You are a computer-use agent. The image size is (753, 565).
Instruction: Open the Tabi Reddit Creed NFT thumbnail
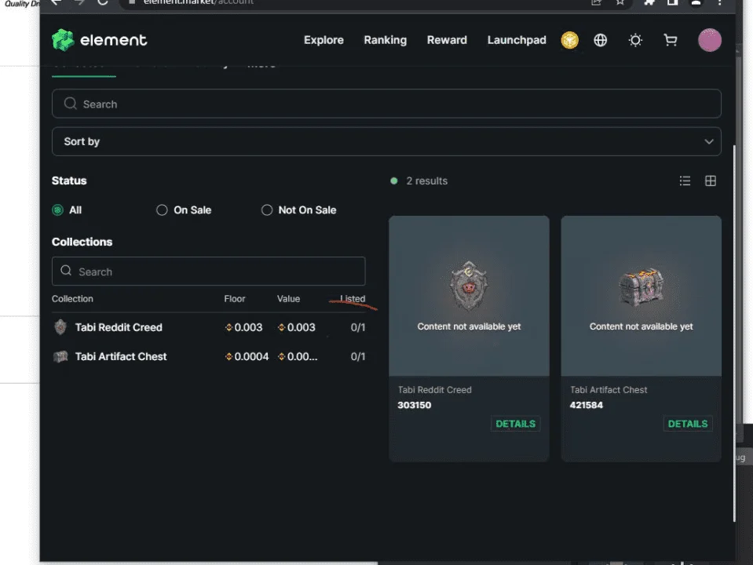pos(469,296)
